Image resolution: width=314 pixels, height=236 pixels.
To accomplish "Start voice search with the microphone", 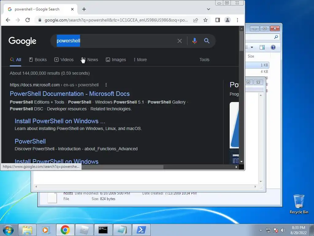I will point(194,41).
